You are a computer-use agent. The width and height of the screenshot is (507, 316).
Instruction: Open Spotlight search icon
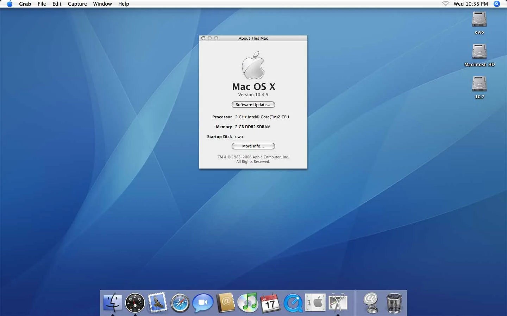[x=497, y=4]
